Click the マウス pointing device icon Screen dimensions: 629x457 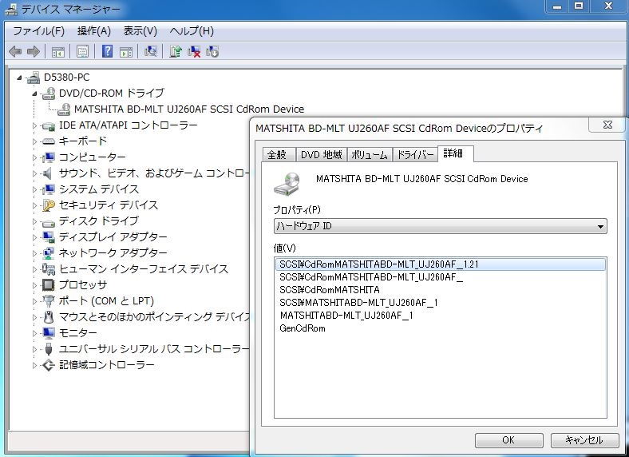[x=49, y=317]
